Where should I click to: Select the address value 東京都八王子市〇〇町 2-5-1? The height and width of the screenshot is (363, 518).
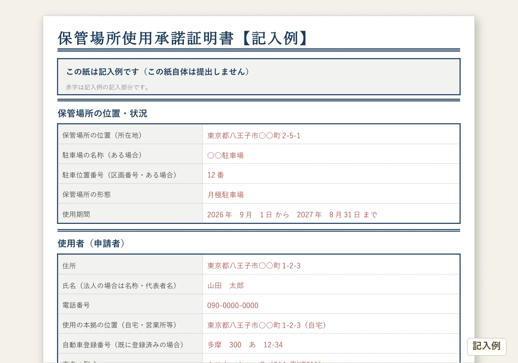(254, 136)
